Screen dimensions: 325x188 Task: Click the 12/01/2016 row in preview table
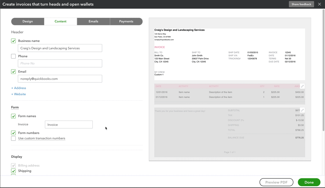pyautogui.click(x=230, y=92)
